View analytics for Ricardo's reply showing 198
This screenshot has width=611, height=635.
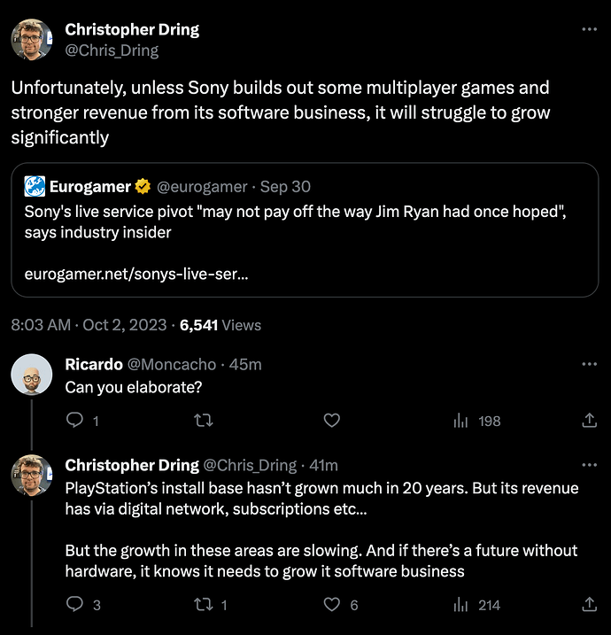(x=477, y=421)
